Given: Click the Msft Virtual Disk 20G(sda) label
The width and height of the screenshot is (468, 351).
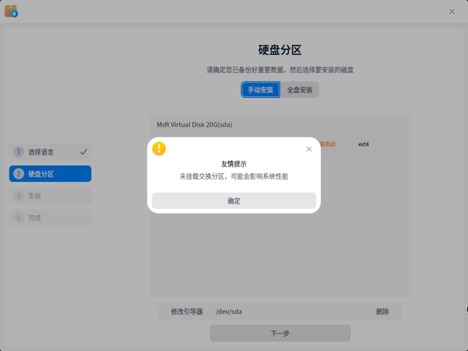Looking at the screenshot, I should pyautogui.click(x=195, y=125).
